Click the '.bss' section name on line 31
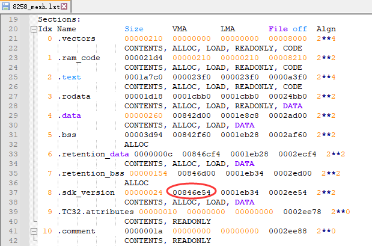372x246 pixels. coord(67,135)
